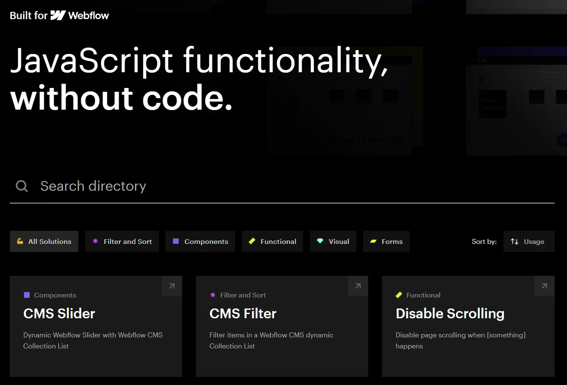Viewport: 567px width, 385px height.
Task: Click Components tag on CMS Slider card
Action: 50,295
